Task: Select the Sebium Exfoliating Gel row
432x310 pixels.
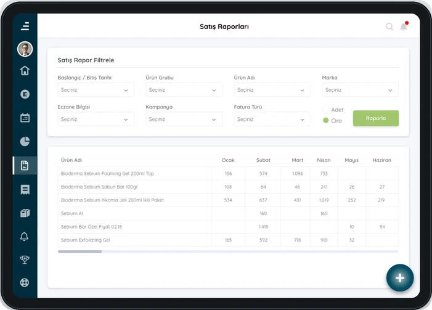Action: (x=228, y=240)
